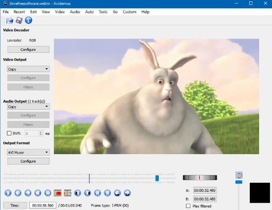Go to next frame (right arrow)
272x210 pixels.
(x=28, y=193)
